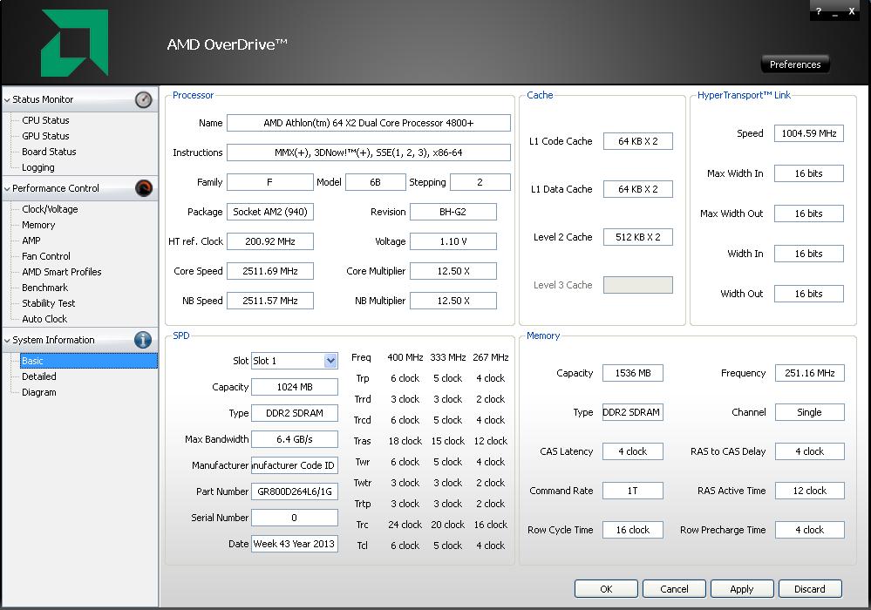The width and height of the screenshot is (871, 610).
Task: Go to Clock/Voltage settings
Action: (50, 209)
